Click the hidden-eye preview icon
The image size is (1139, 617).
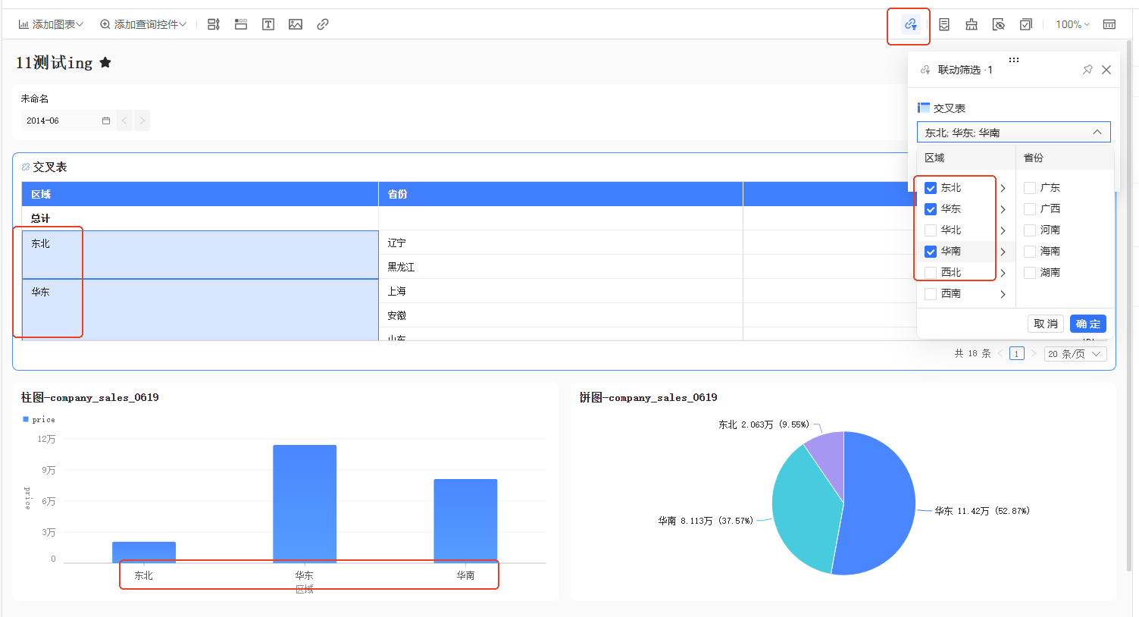999,24
